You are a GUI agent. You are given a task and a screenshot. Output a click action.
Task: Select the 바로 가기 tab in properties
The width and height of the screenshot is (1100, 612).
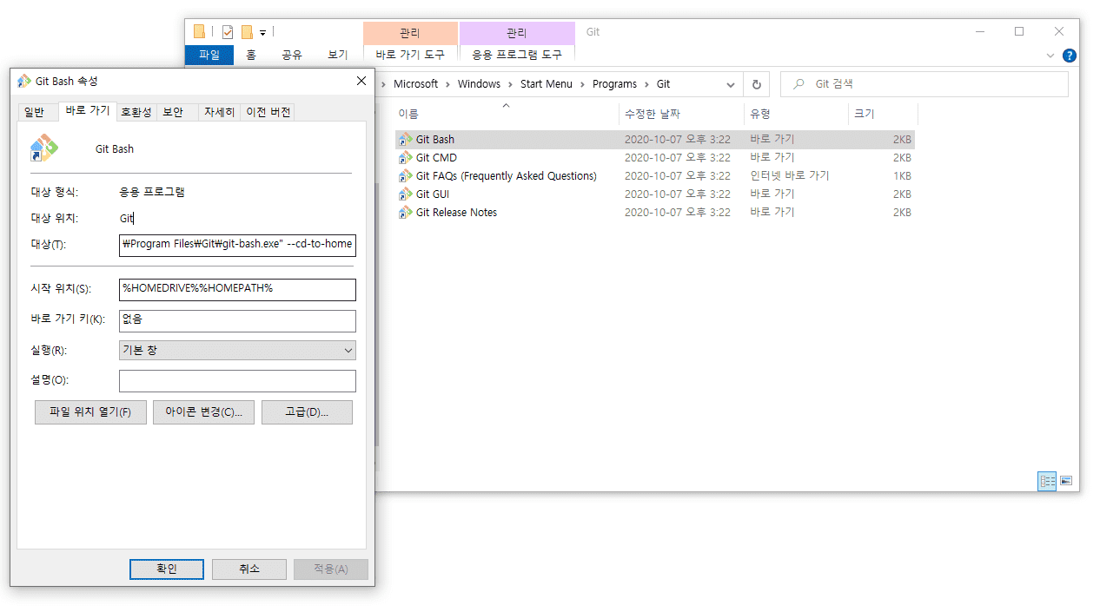(88, 110)
